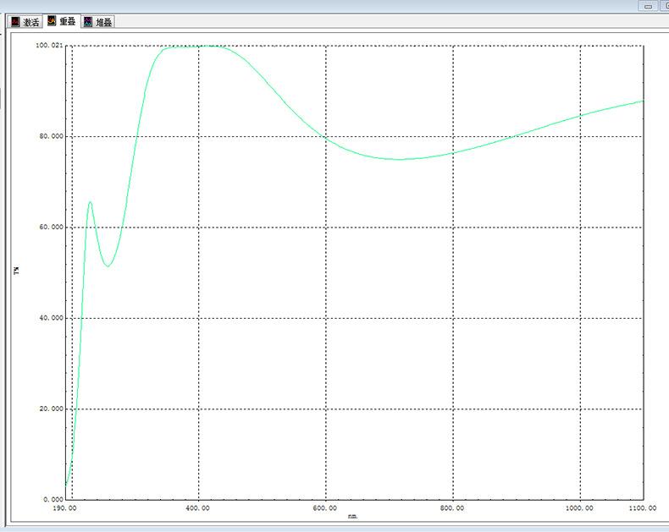
Task: Click the 0.000 y-axis label
Action: 53,499
